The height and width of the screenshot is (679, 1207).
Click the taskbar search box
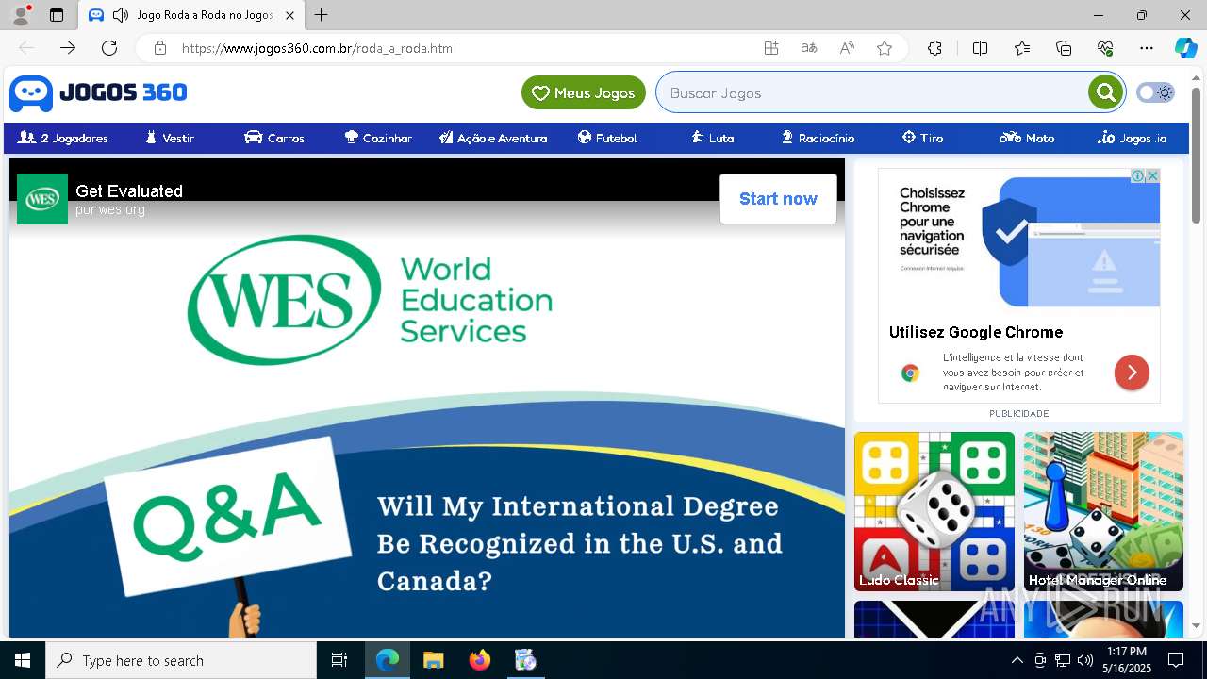[x=181, y=660]
